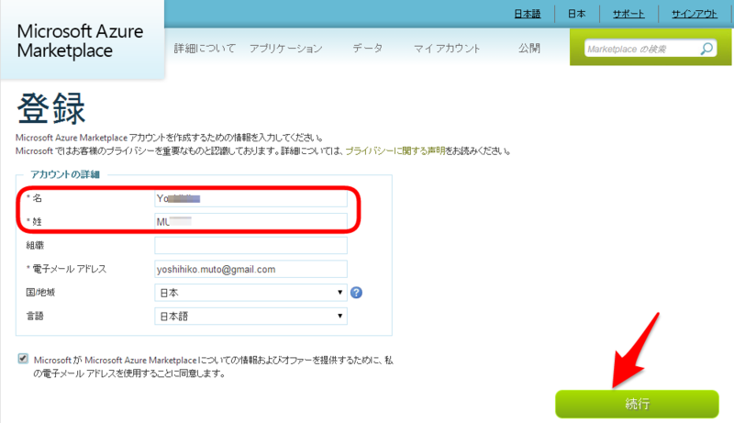Click the empty 組織 field
The height and width of the screenshot is (423, 734).
(250, 245)
